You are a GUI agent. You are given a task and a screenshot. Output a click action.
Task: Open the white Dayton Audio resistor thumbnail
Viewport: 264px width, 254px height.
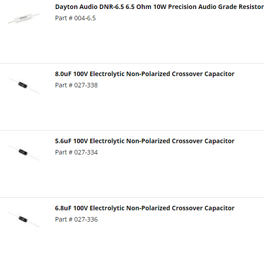pos(23,18)
